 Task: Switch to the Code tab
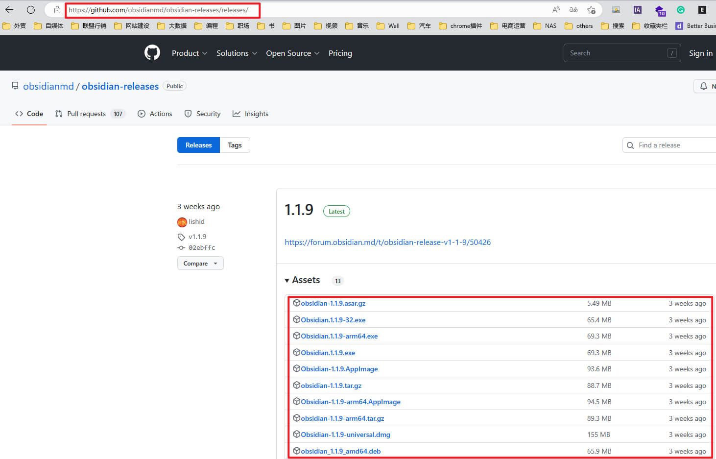point(29,114)
